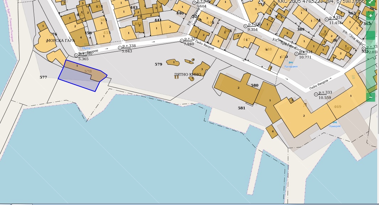Click the Панорама hotel bed icon
This screenshot has width=379, height=205.
point(291,63)
